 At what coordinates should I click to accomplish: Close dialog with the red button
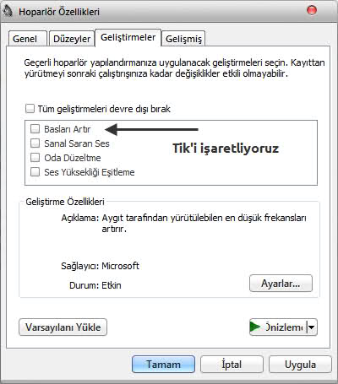coord(312,11)
